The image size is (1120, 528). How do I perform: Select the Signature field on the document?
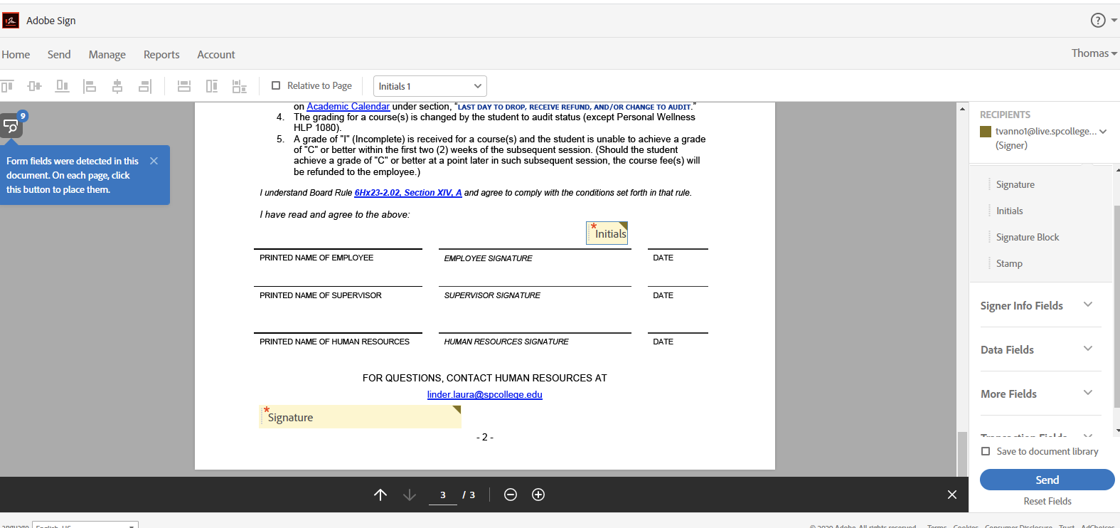click(x=361, y=417)
